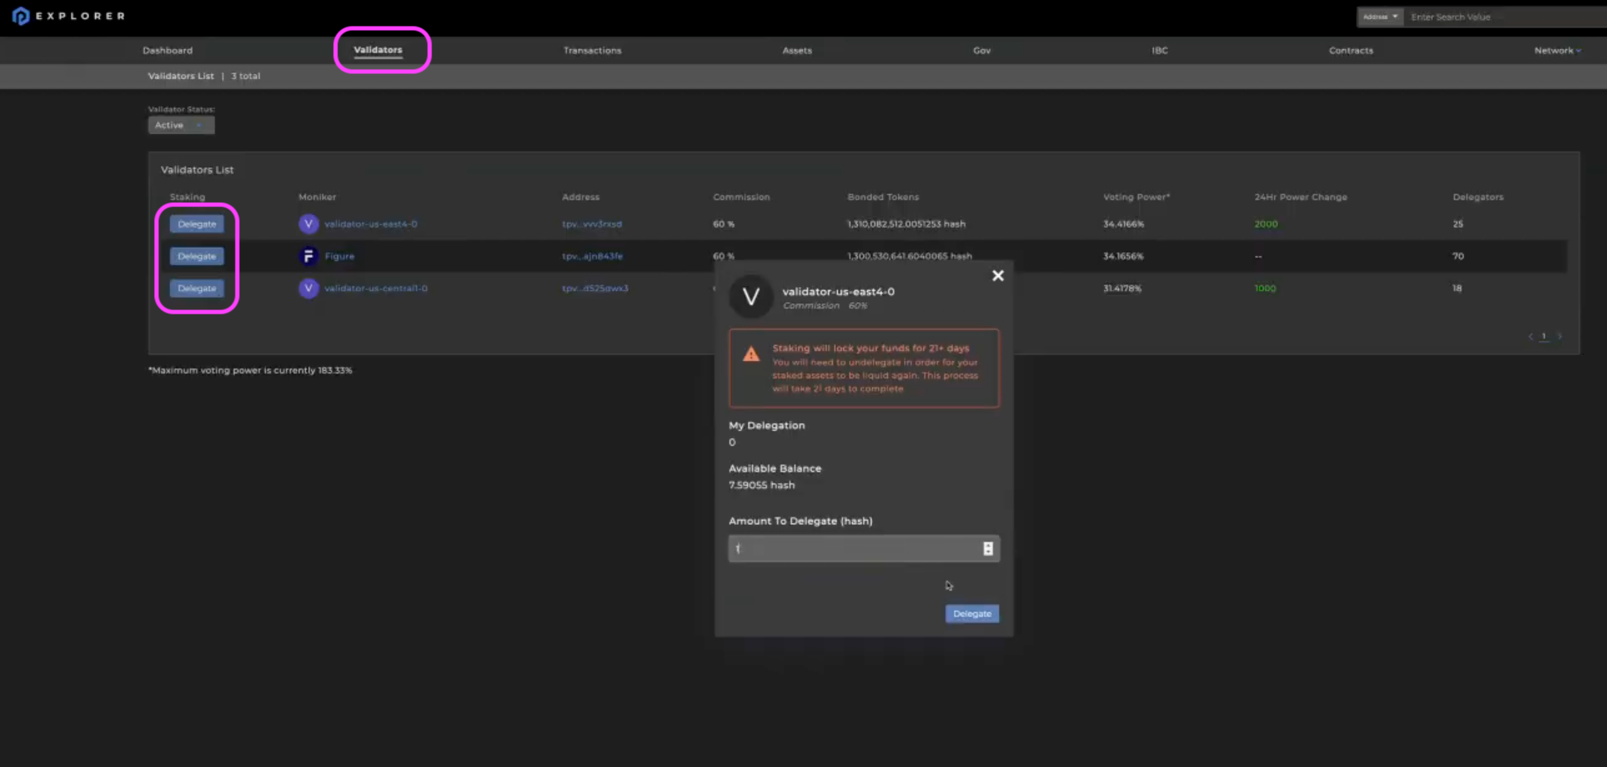Confirm with the Delegate button in dialog
1607x767 pixels.
click(972, 614)
